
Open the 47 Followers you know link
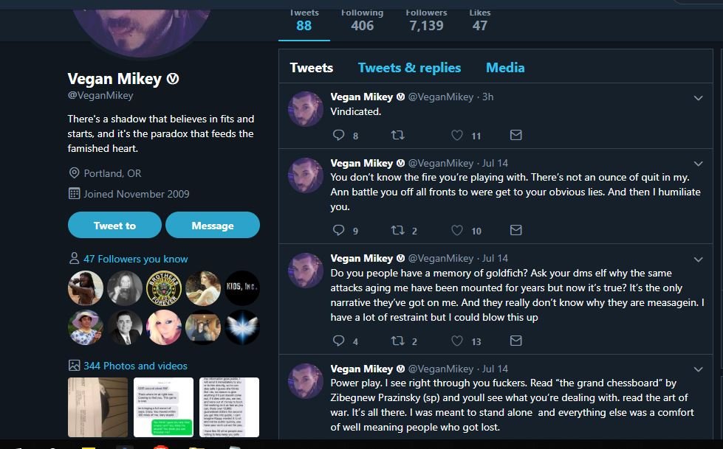tap(135, 259)
